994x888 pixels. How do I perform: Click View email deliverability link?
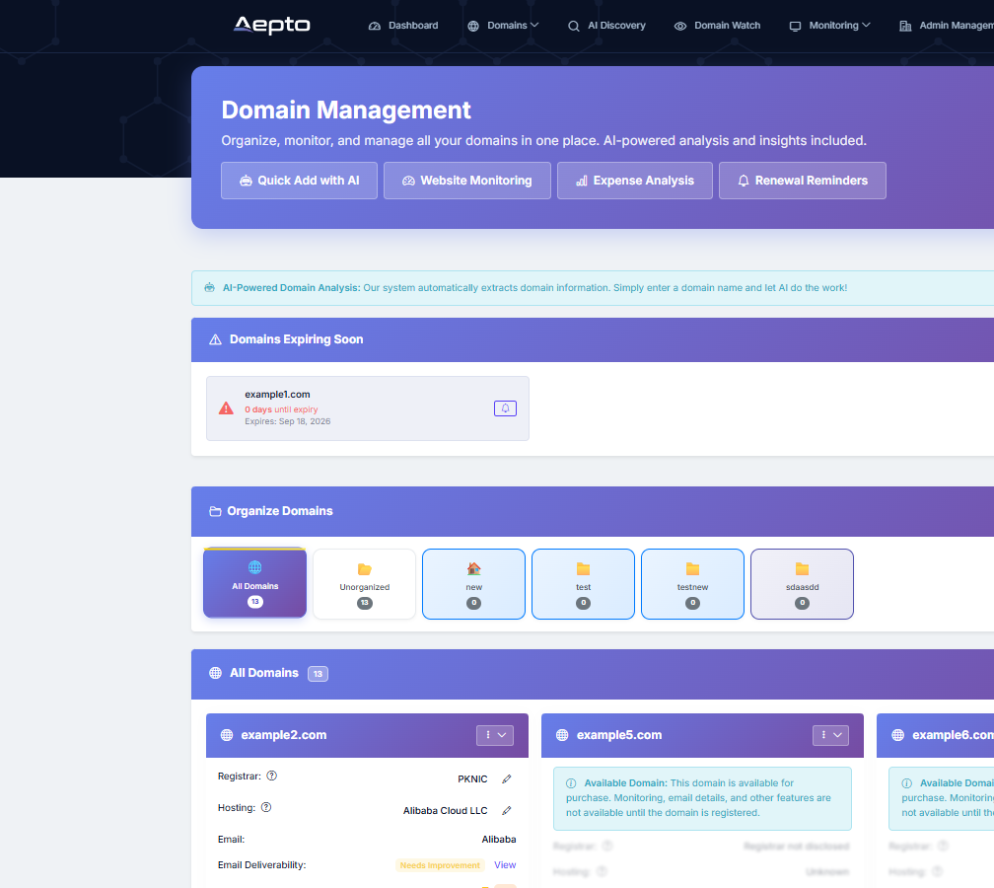505,865
